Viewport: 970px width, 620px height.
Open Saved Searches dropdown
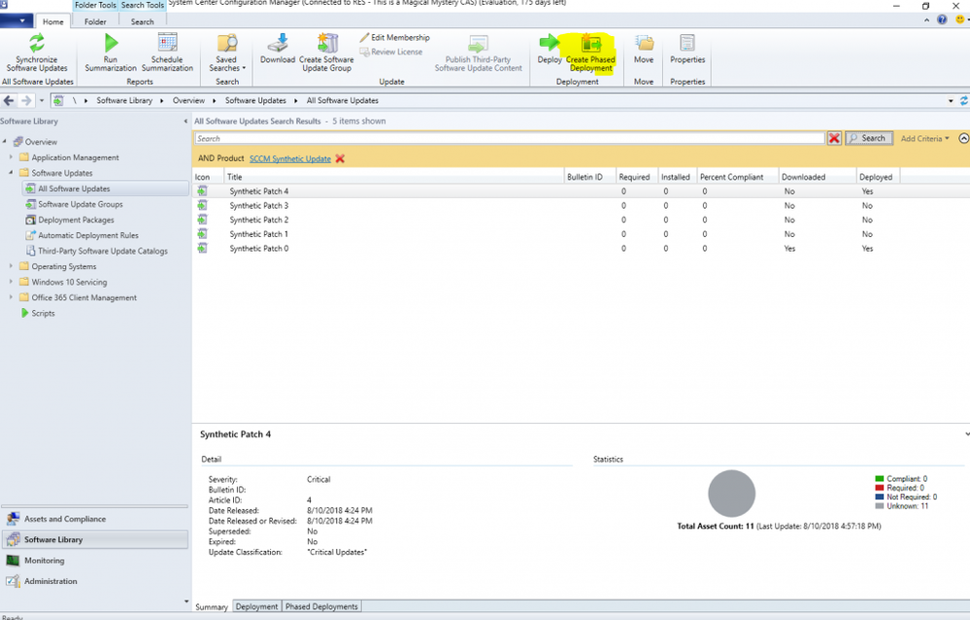pos(226,52)
